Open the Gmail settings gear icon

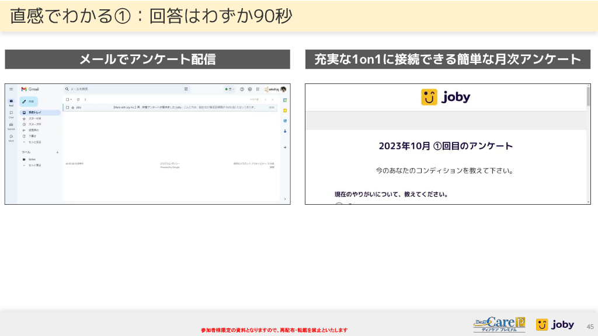click(250, 89)
